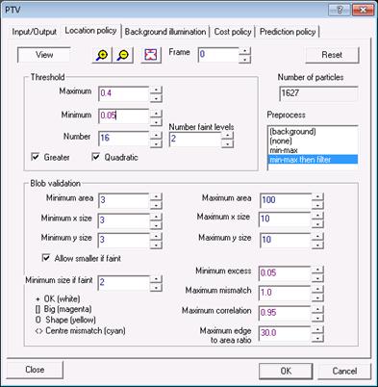Decrease Maximum edge to area ratio
This screenshot has width=378, height=387.
click(x=317, y=338)
